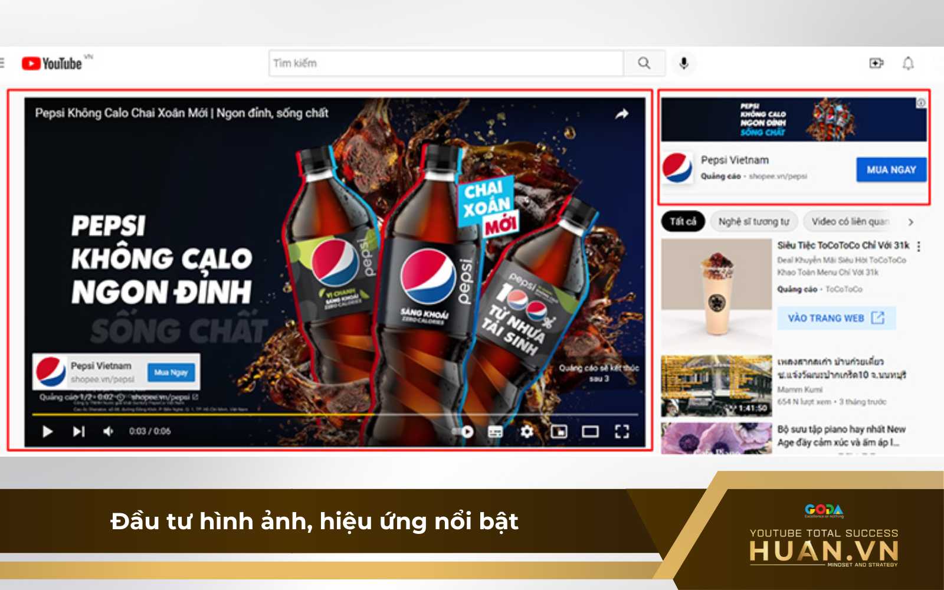The image size is (944, 590).
Task: Open the hamburger guide menu
Action: (x=2, y=63)
